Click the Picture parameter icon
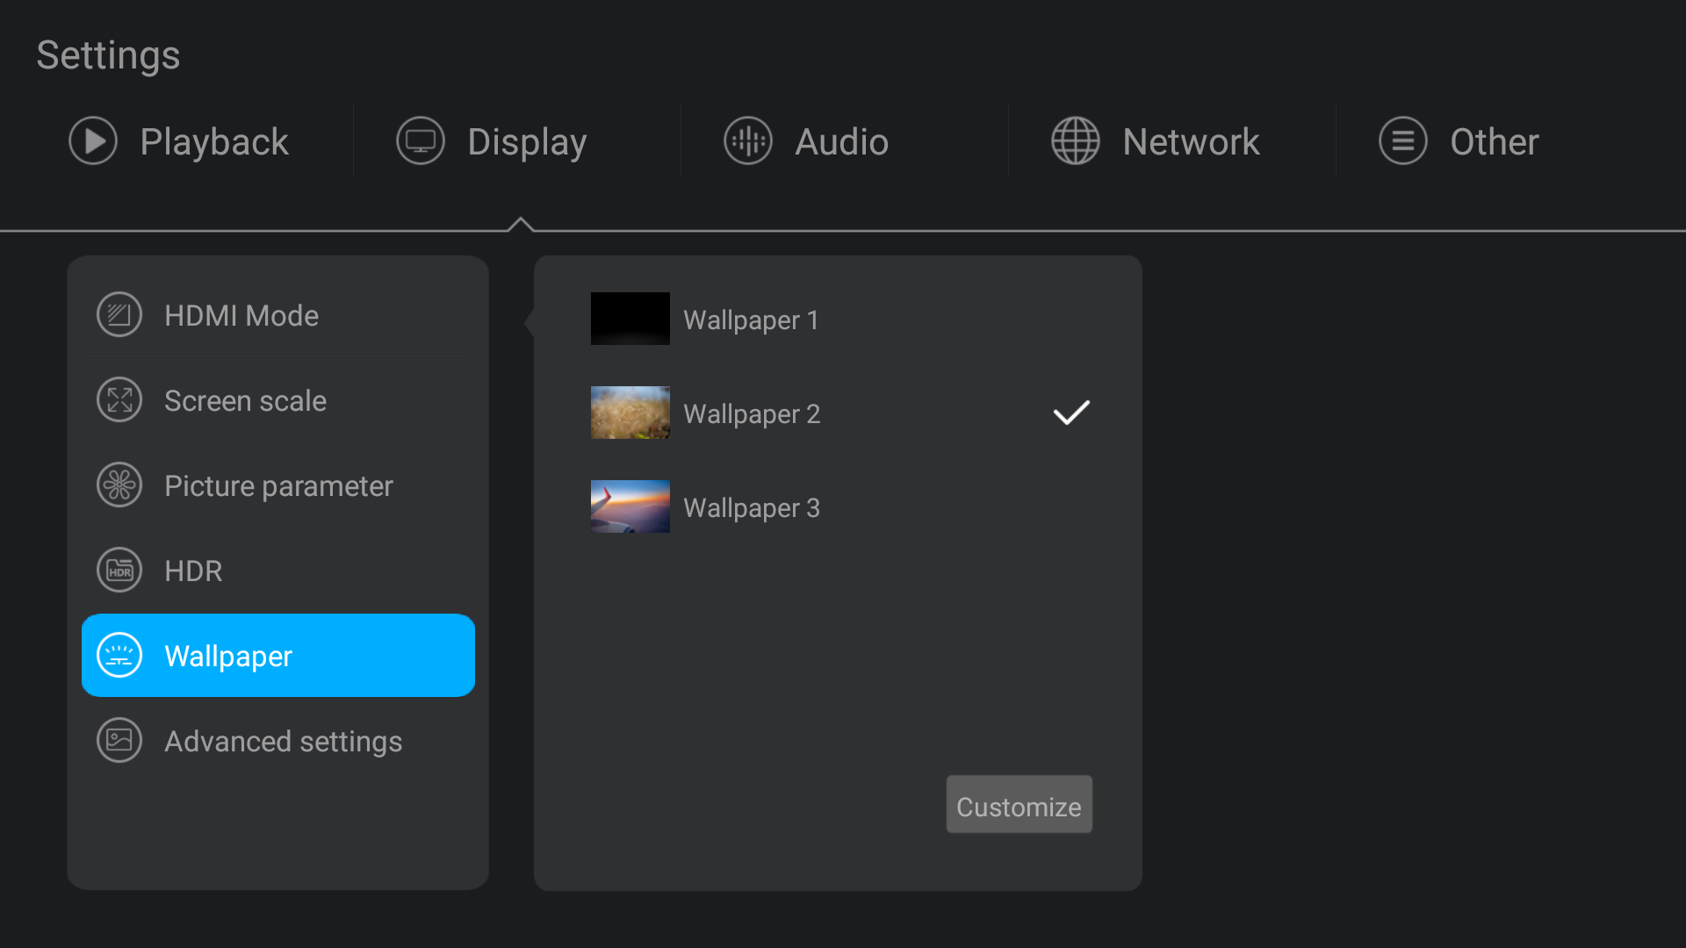This screenshot has width=1686, height=948. pyautogui.click(x=119, y=485)
